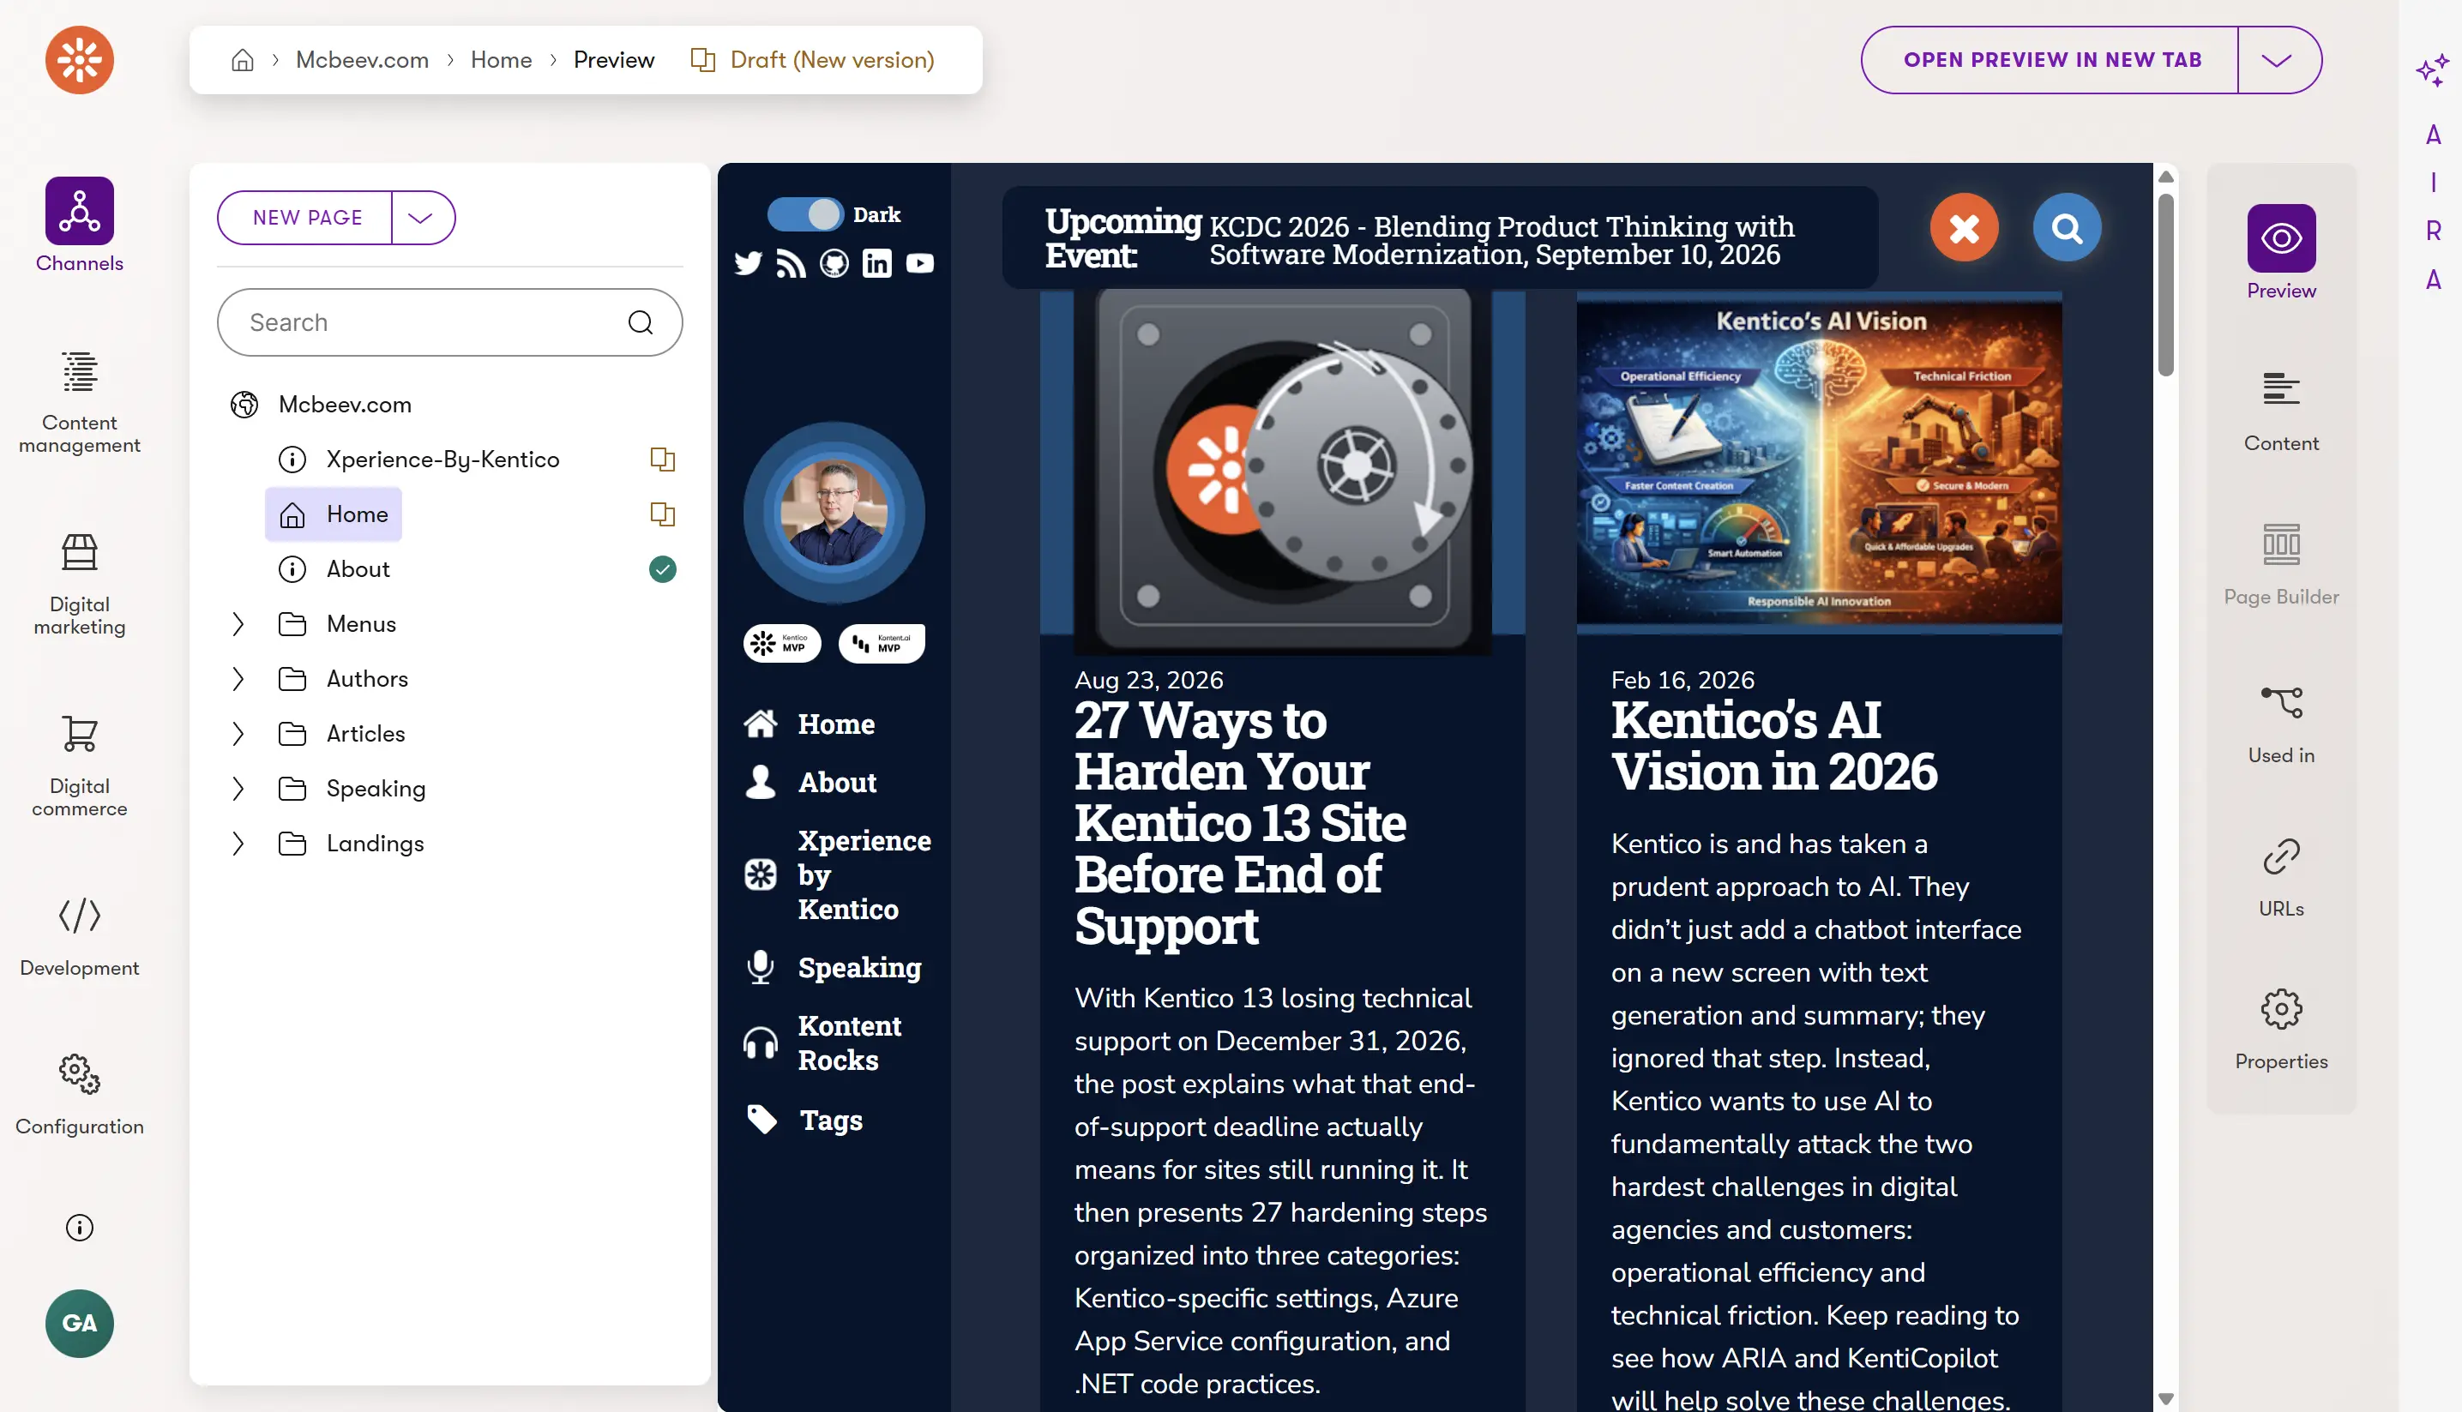Open GitHub icon in site preview
This screenshot has height=1412, width=2462.
[834, 263]
